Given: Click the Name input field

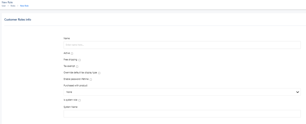Looking at the screenshot, I should (x=182, y=45).
